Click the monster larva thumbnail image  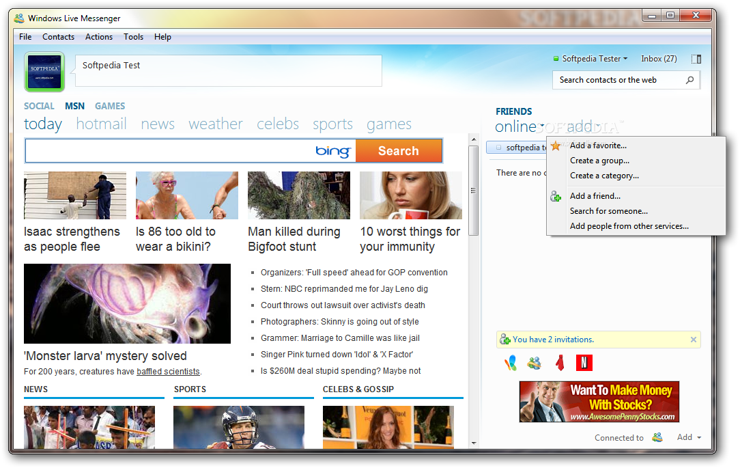pyautogui.click(x=127, y=303)
